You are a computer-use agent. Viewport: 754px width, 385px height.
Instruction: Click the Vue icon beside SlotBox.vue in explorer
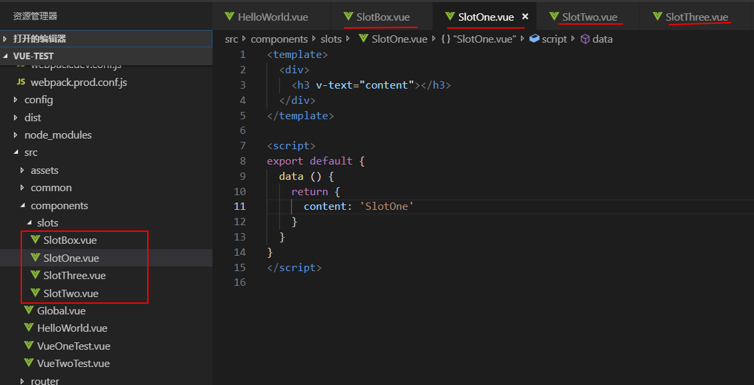pyautogui.click(x=35, y=240)
